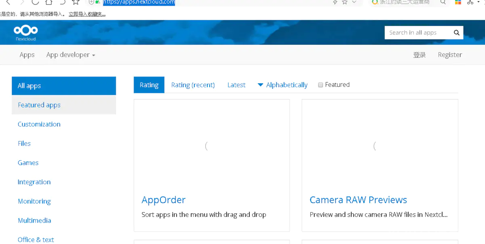Open Featured apps category

64,105
